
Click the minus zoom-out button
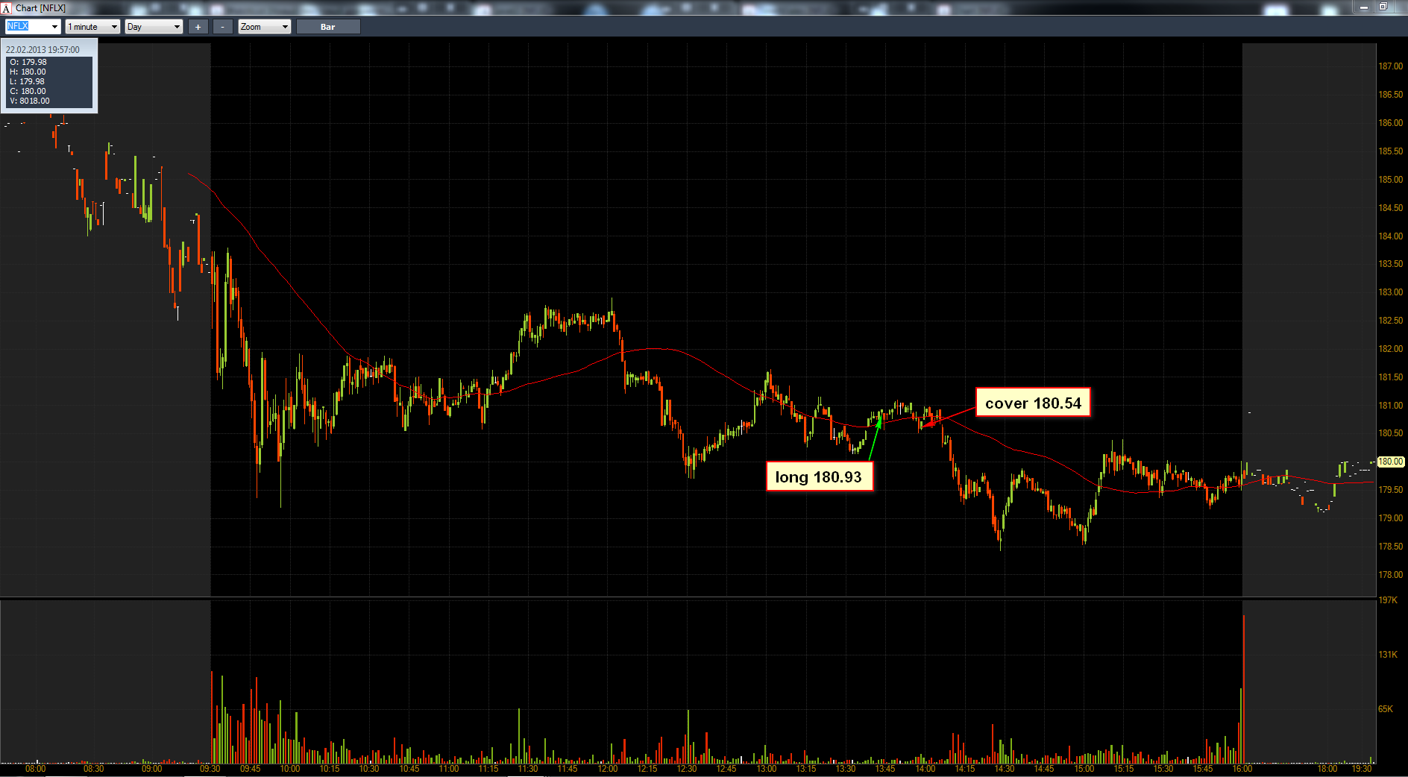pos(222,27)
